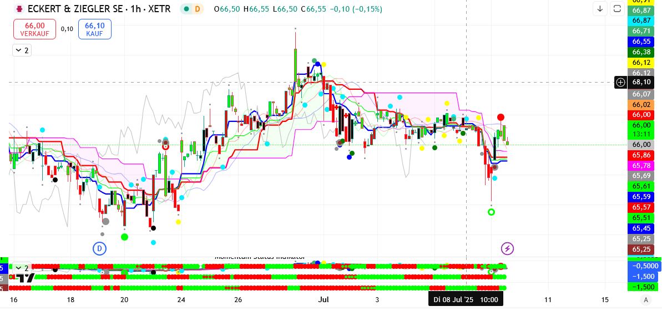662x311 pixels.
Task: Click the magenta 65,78 price label
Action: (641, 166)
